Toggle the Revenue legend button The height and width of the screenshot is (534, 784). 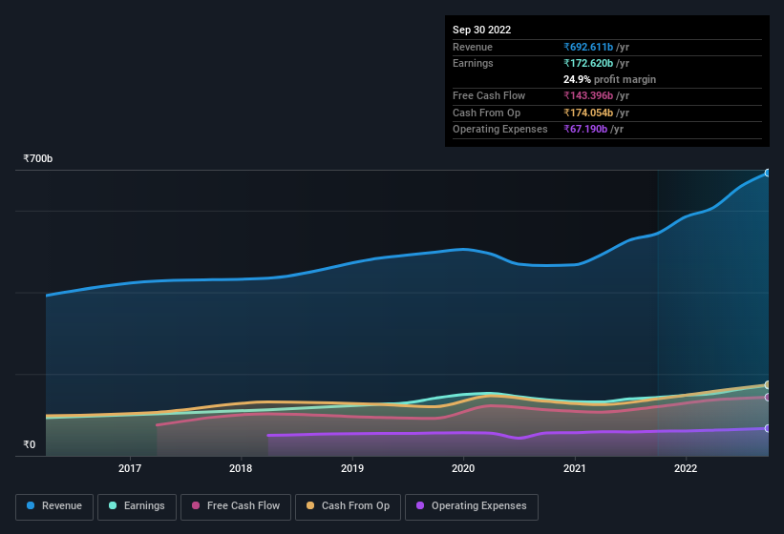pyautogui.click(x=54, y=506)
